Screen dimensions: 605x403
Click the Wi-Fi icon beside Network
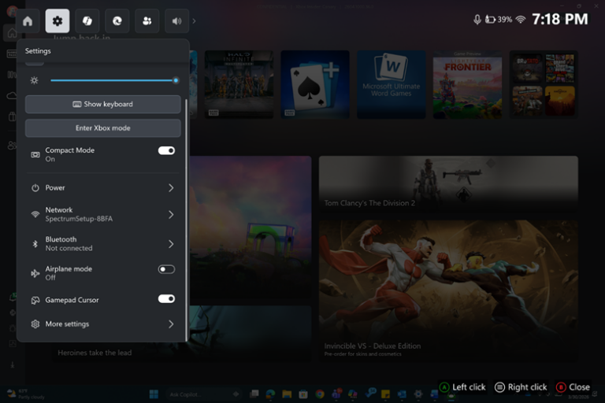[x=35, y=214]
